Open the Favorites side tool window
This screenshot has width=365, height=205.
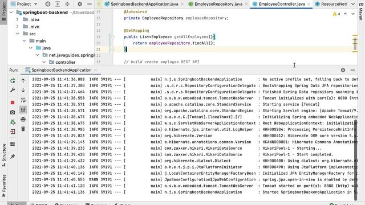pos(3,186)
